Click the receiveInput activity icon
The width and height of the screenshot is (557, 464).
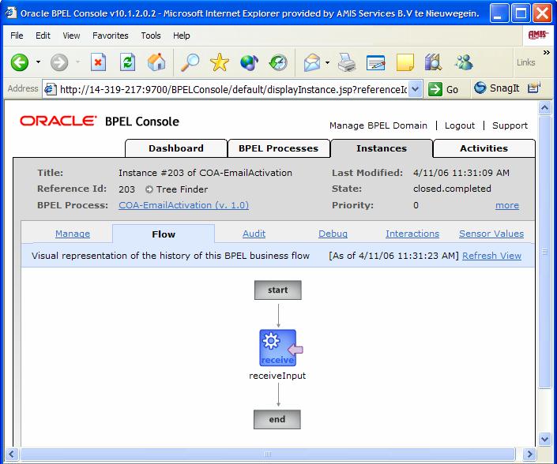coord(278,348)
